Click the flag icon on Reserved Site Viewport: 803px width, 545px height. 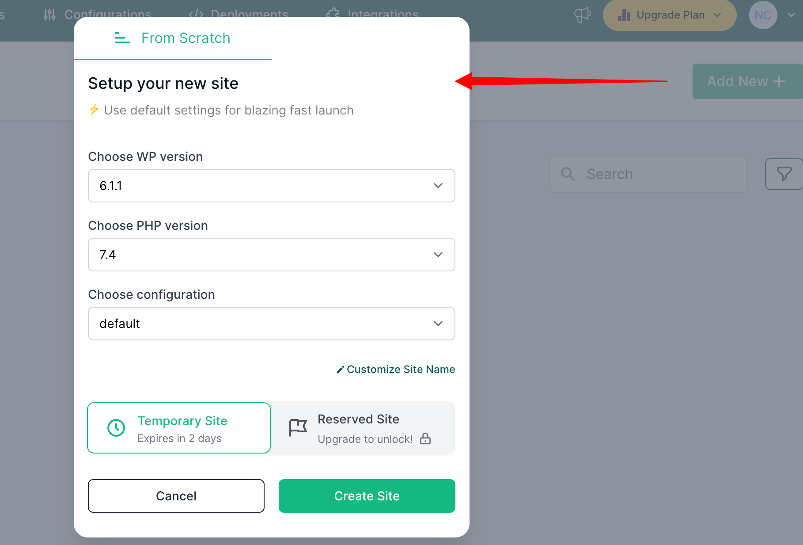(298, 427)
